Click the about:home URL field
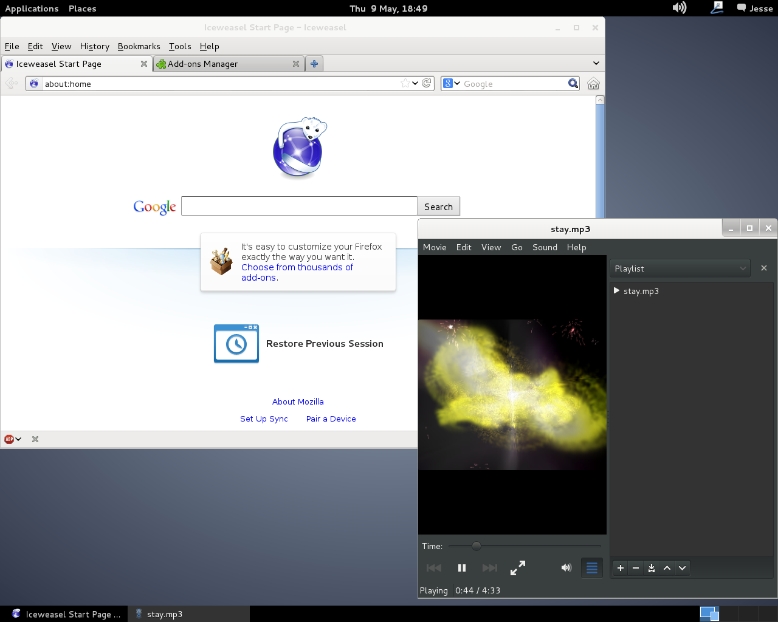This screenshot has height=622, width=778. pyautogui.click(x=219, y=84)
